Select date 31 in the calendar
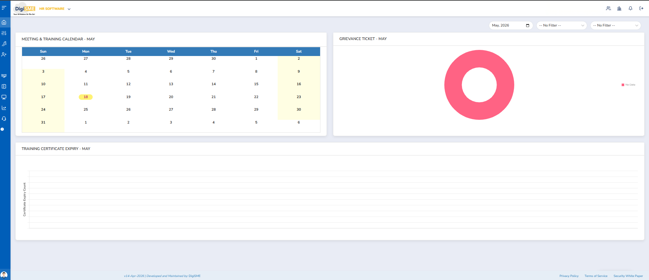 click(43, 123)
